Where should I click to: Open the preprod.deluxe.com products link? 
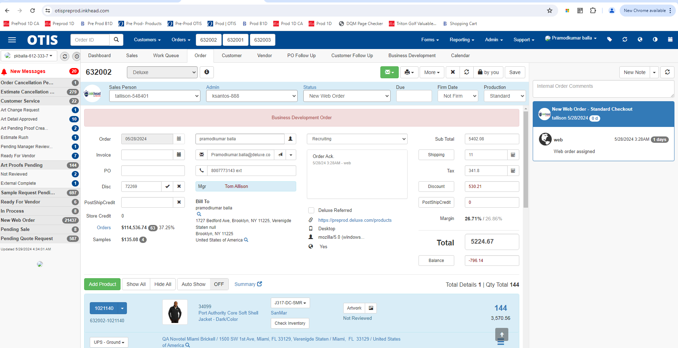(355, 220)
